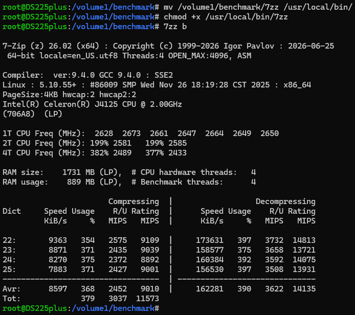Click decompressing rating '13721' in row 23
This screenshot has height=315, width=355.
coord(304,250)
